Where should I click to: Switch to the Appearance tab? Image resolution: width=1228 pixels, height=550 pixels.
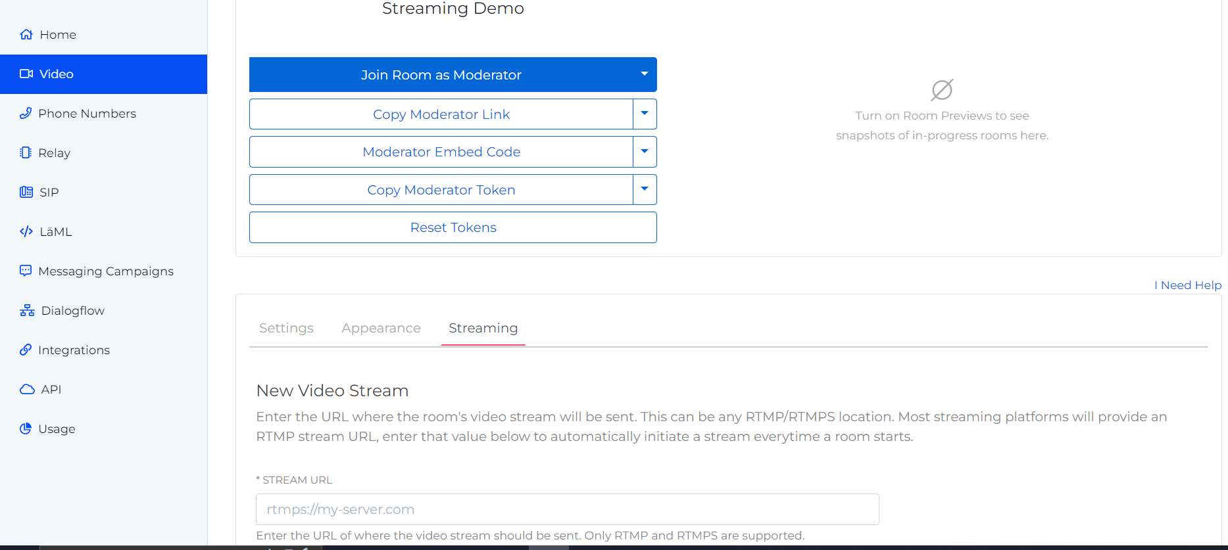(x=381, y=328)
